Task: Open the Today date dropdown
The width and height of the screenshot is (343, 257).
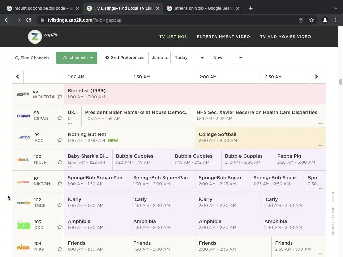Action: tap(189, 58)
